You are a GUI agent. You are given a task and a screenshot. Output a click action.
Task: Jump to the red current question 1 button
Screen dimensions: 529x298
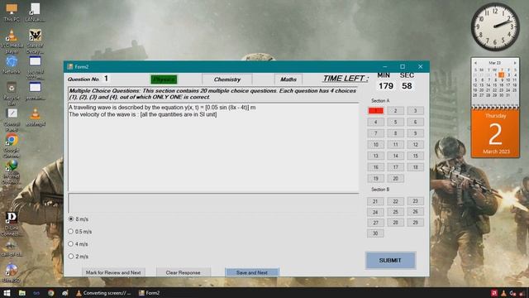click(x=375, y=111)
